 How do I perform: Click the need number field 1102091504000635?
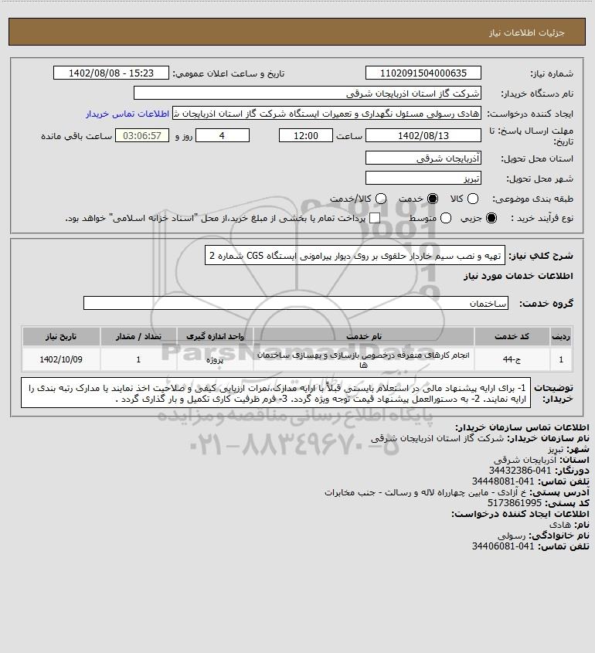423,73
